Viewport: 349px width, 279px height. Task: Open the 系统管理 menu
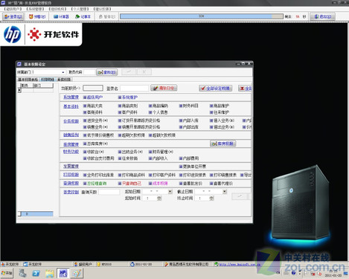pyautogui.click(x=35, y=9)
